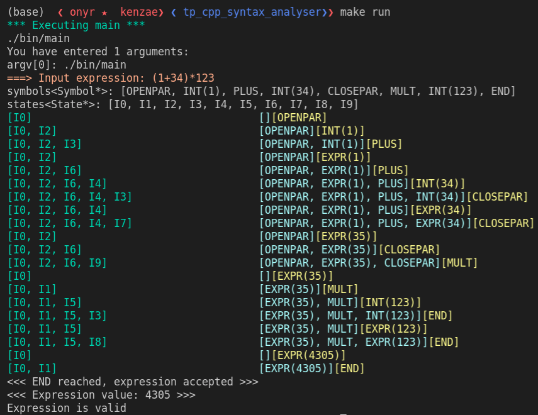Click the 'Expression is valid' line
The width and height of the screenshot is (538, 415).
[67, 408]
